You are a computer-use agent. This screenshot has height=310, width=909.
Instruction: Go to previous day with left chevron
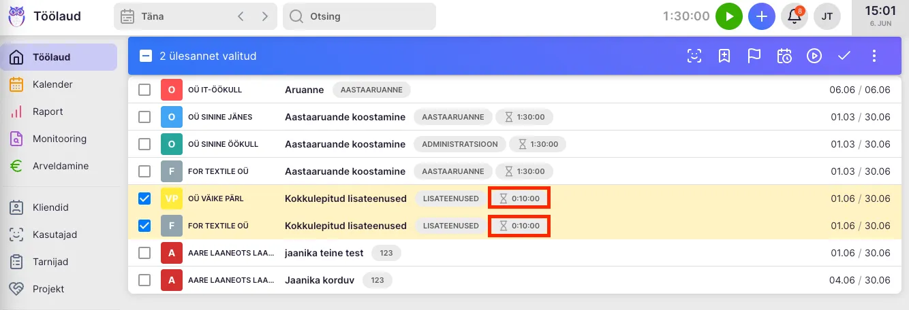[x=241, y=16]
